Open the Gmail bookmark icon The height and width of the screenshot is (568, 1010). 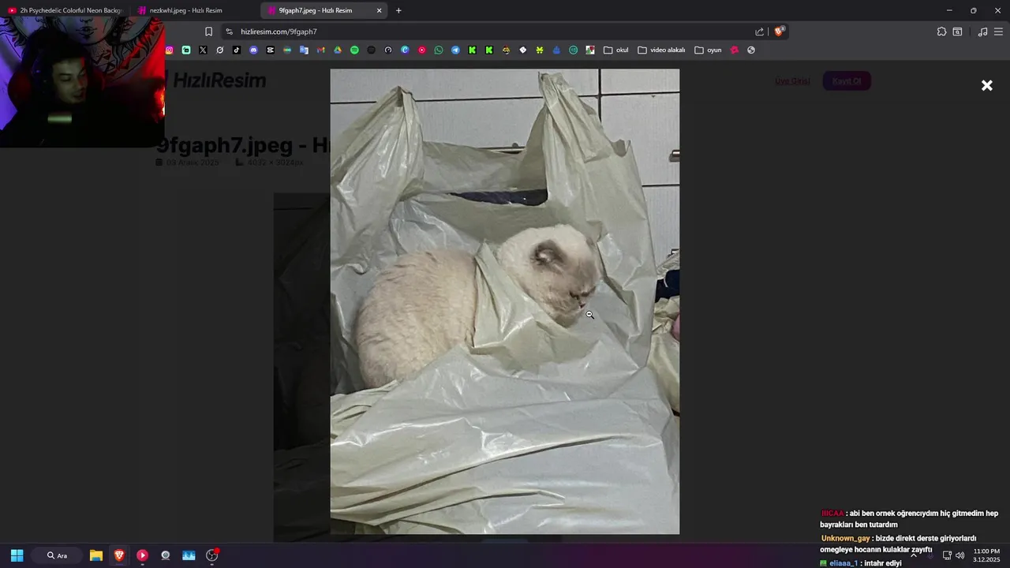pos(321,50)
